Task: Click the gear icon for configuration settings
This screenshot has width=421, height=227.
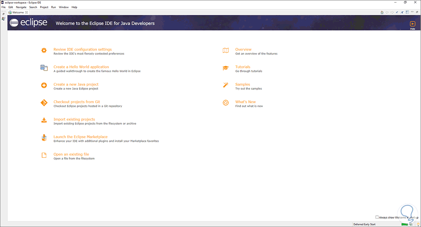Action: click(44, 50)
